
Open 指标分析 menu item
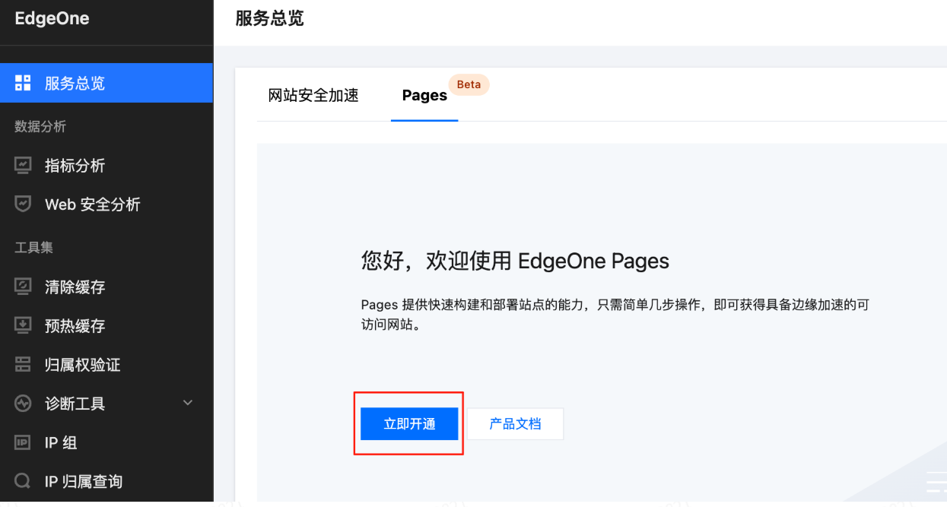pyautogui.click(x=106, y=165)
